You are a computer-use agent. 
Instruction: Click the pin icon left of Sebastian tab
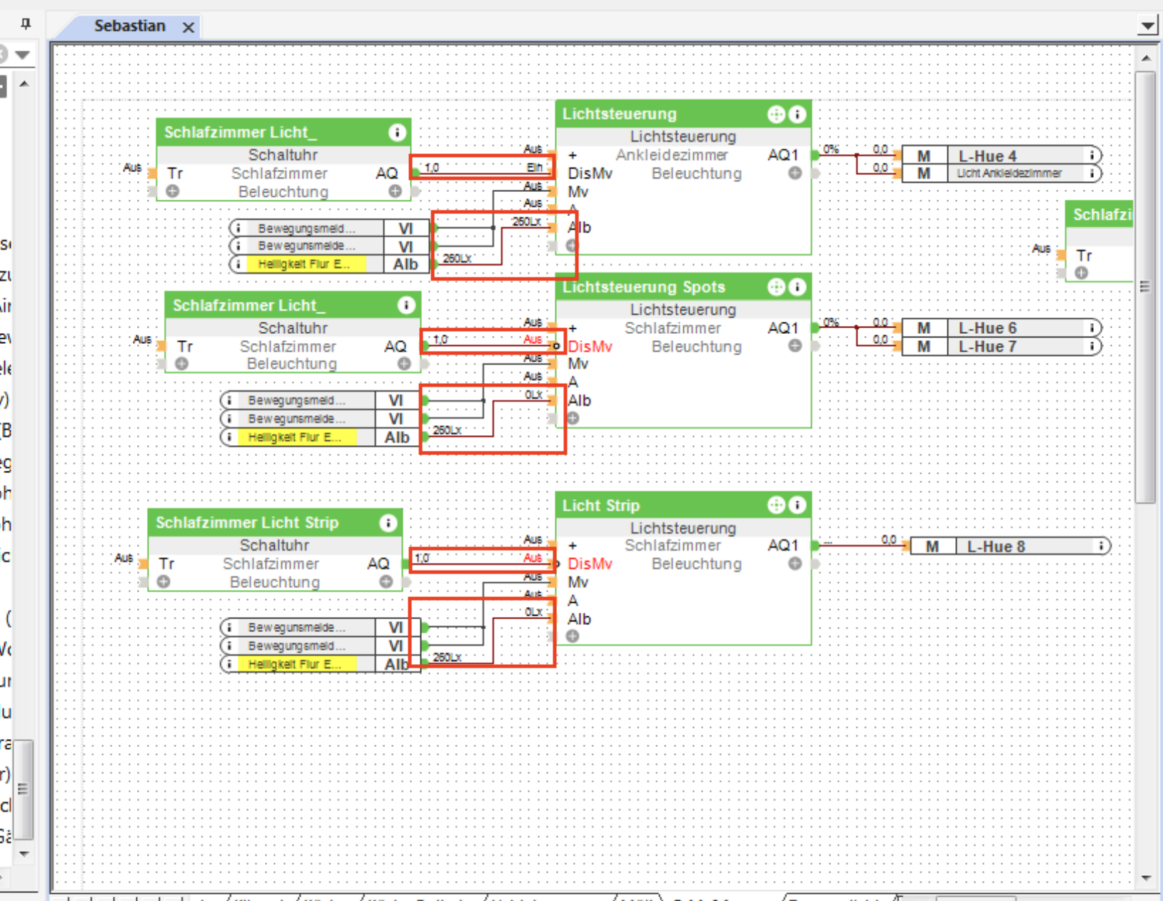pyautogui.click(x=26, y=24)
